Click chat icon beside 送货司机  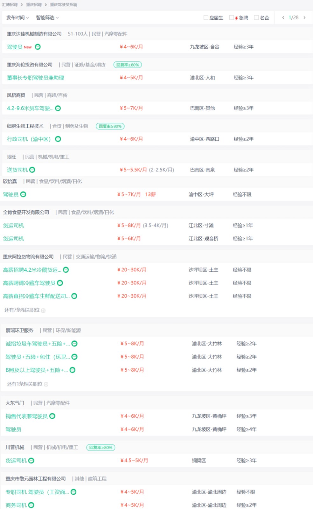(32, 170)
